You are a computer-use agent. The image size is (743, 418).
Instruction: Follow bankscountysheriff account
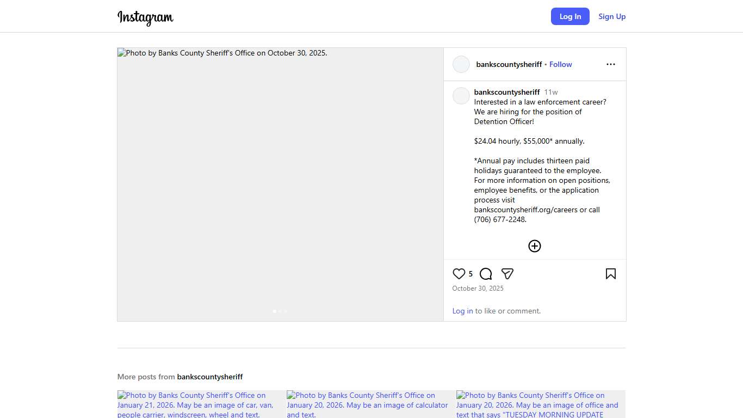tap(560, 64)
